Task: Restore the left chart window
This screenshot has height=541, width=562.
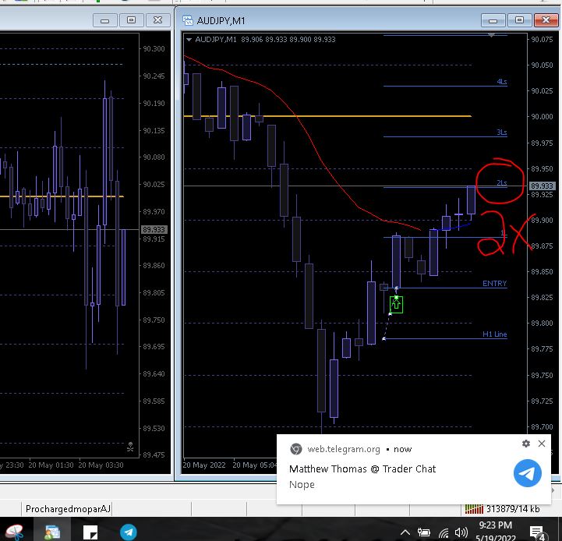Action: pyautogui.click(x=131, y=20)
